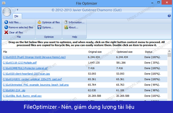
Task: Click the File Optimizer title bar app icon
Action: [4, 3]
